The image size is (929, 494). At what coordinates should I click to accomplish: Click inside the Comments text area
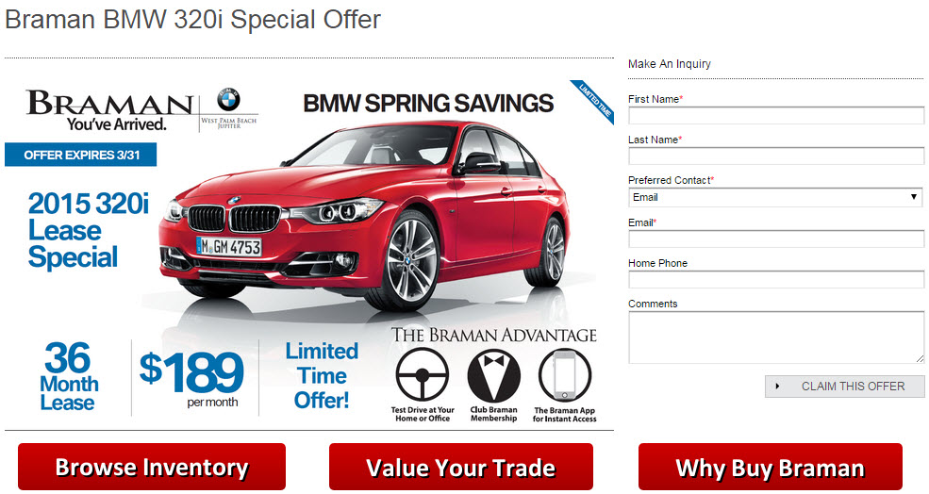click(x=776, y=338)
